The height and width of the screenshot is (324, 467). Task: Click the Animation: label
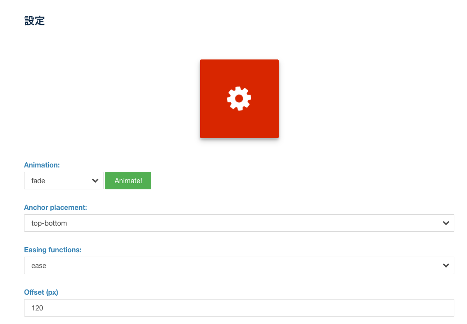[x=42, y=165]
